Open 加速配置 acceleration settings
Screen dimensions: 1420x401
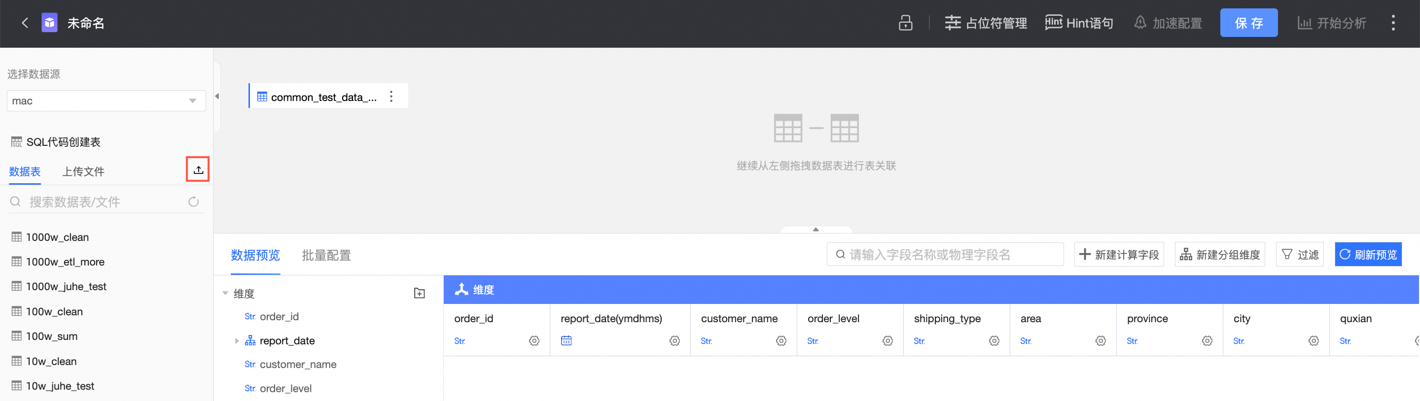pyautogui.click(x=1168, y=23)
